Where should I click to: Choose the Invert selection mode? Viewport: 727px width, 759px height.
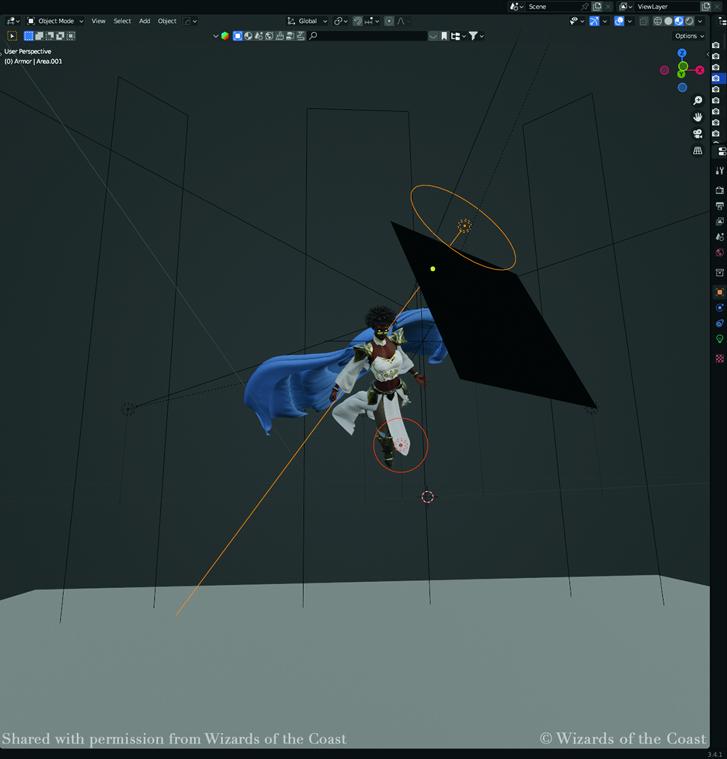coord(61,36)
